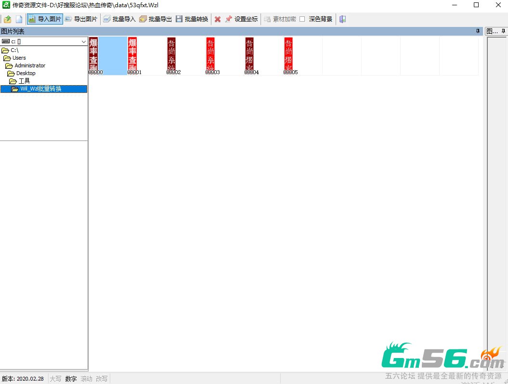Select the 工具 folder in tree
This screenshot has height=384, width=508.
click(24, 81)
